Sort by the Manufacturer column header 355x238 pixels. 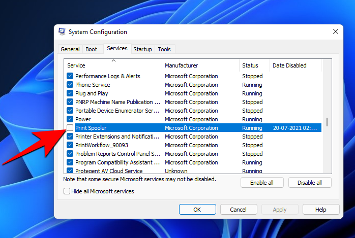click(200, 65)
